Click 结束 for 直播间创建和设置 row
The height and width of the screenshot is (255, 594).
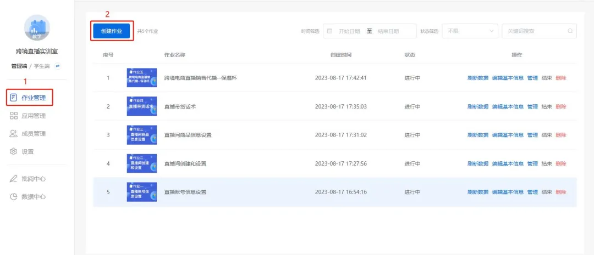click(547, 163)
